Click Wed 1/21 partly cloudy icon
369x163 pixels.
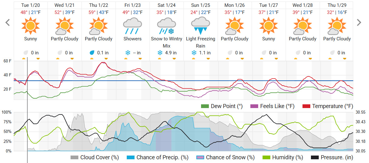[x=64, y=26]
